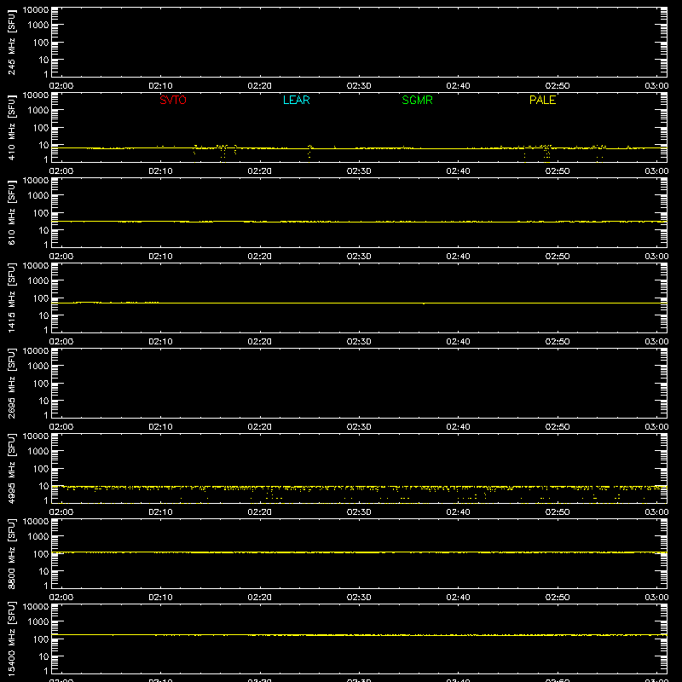682x682 pixels.
Task: Click the 1000 y-axis value on 2695 MHz panel
Action: [38, 367]
